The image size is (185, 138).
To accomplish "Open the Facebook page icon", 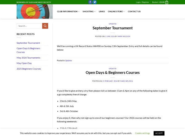I will click(90, 2).
